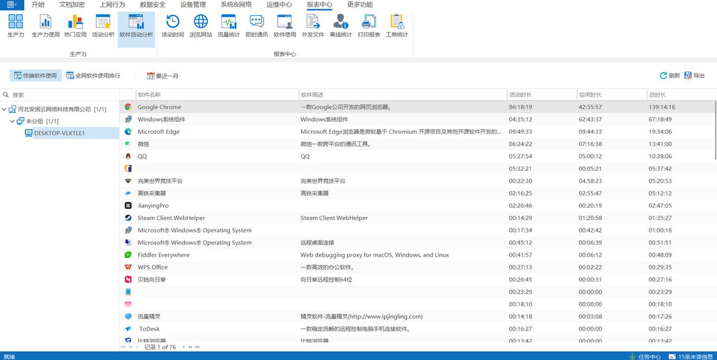Open the 最近一月 date range picker
This screenshot has height=360, width=717.
point(162,76)
